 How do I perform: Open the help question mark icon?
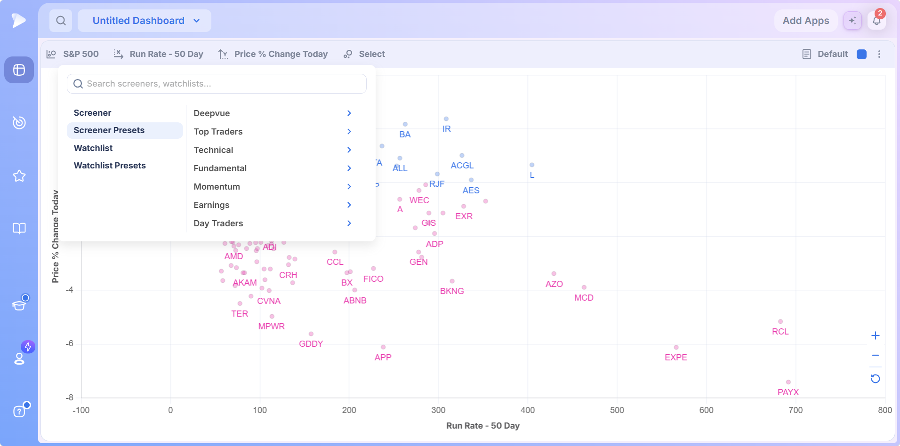point(19,412)
